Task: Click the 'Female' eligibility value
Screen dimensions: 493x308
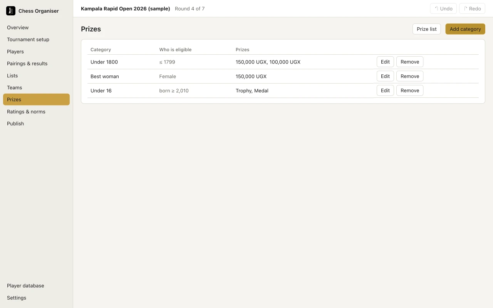Action: [168, 76]
